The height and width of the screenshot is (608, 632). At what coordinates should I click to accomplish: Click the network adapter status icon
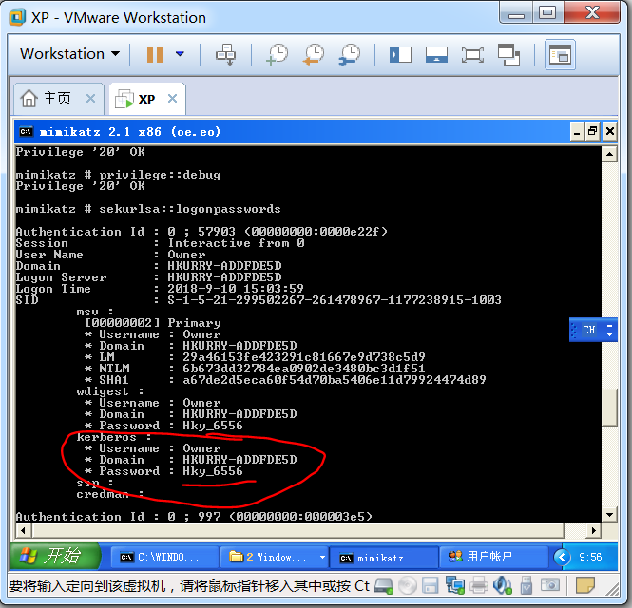[x=455, y=586]
